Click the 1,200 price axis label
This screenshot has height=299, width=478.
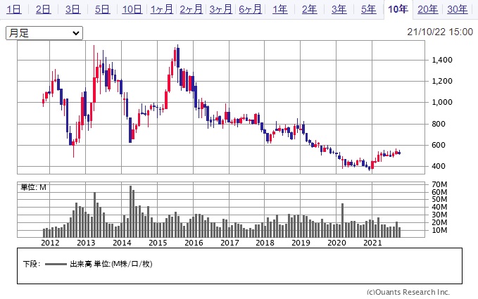pyautogui.click(x=442, y=81)
